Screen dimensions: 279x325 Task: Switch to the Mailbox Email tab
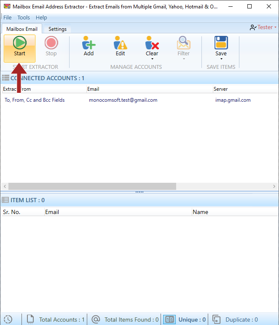[22, 29]
